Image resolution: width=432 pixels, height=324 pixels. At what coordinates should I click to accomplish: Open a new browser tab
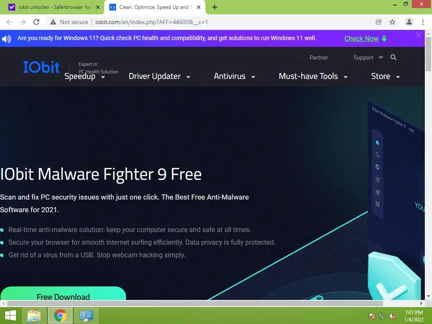(x=215, y=8)
